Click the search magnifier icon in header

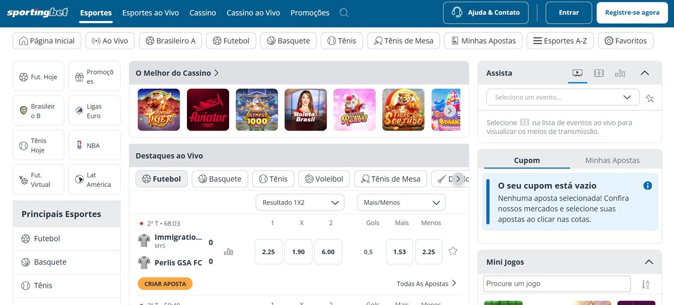click(x=344, y=13)
